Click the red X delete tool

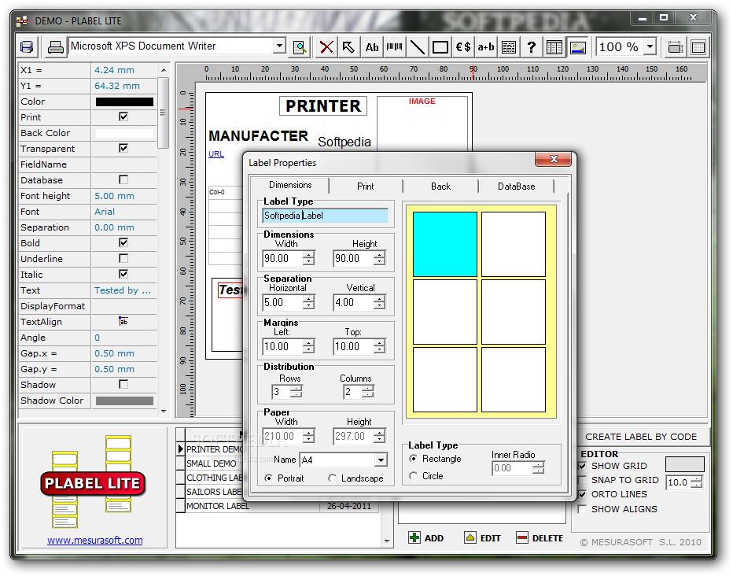[326, 47]
